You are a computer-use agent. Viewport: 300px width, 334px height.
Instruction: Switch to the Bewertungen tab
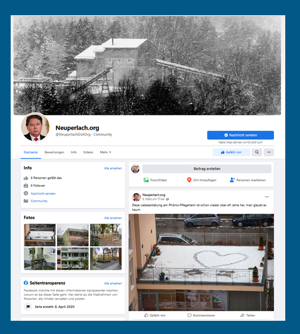(x=54, y=152)
